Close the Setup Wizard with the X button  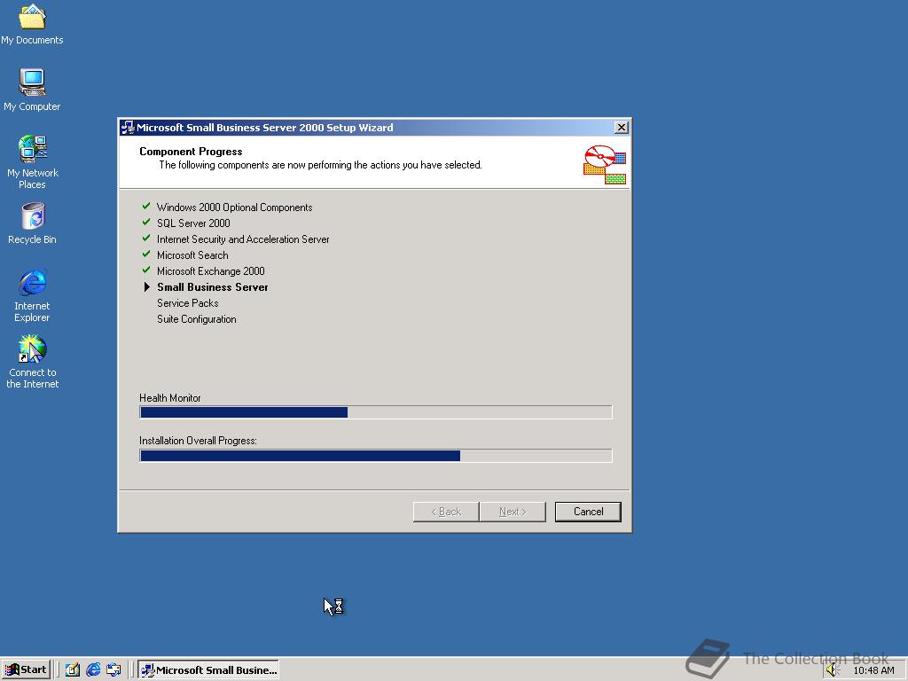[622, 128]
